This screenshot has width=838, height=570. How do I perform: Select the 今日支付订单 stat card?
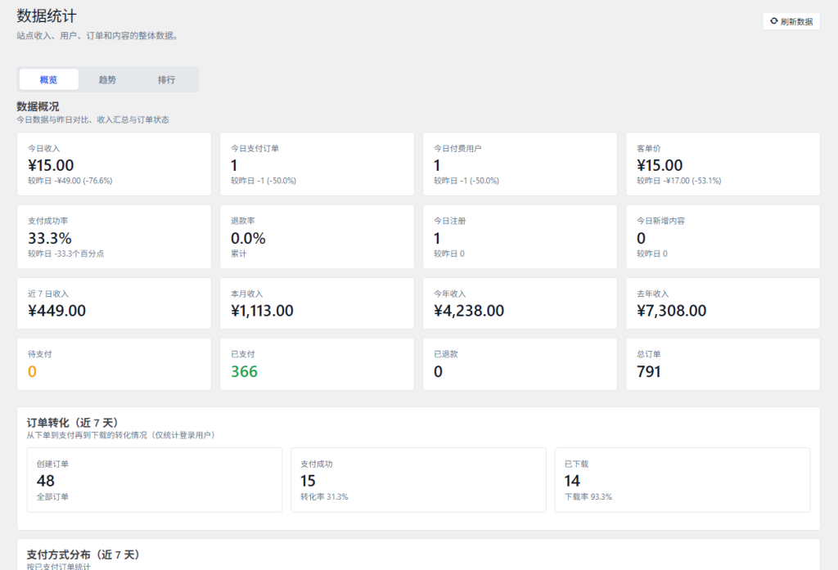pos(317,164)
